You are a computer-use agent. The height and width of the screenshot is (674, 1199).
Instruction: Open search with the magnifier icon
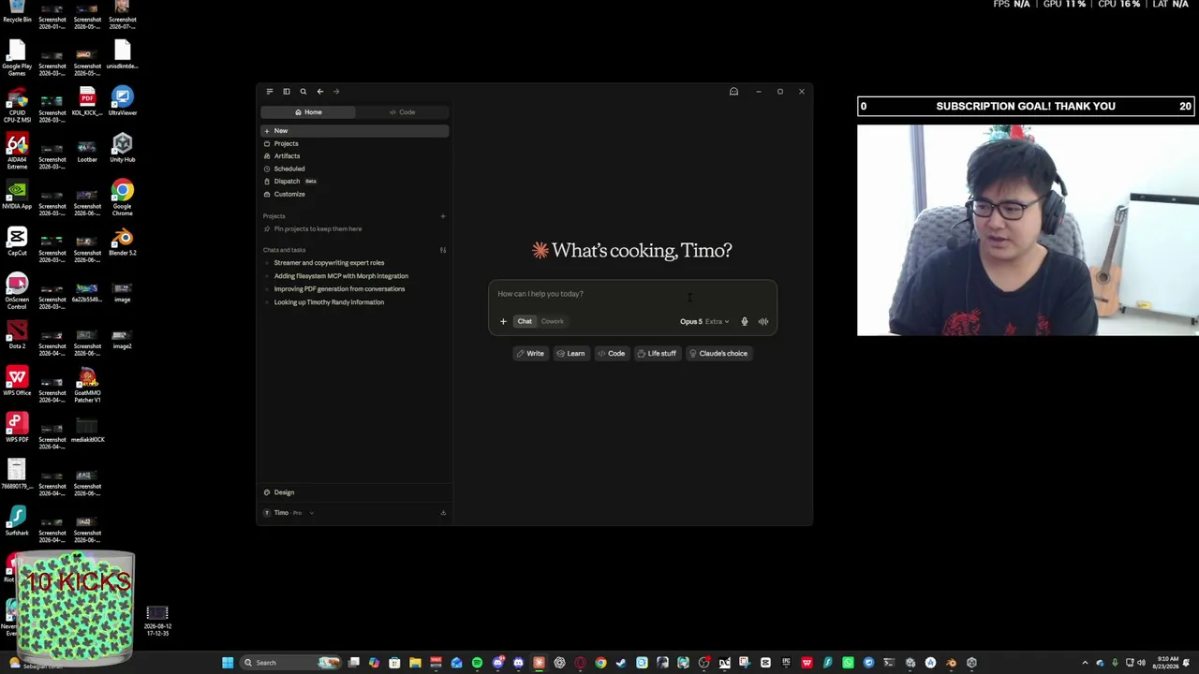tap(303, 92)
